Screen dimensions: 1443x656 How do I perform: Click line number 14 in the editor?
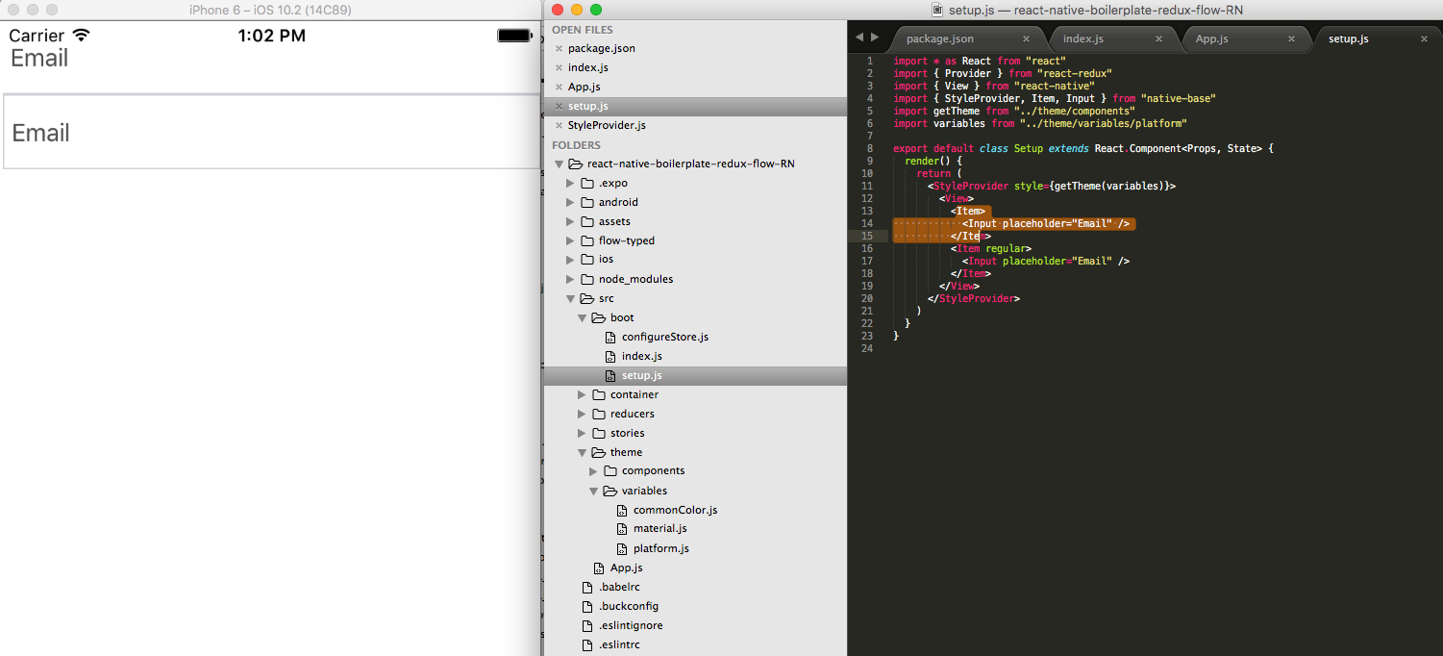868,222
